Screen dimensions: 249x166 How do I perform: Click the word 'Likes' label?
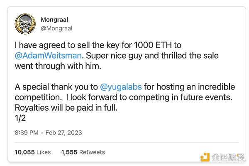[44, 152]
